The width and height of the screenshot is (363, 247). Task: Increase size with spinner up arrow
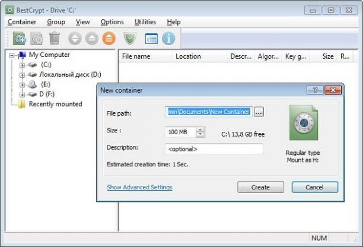point(200,129)
